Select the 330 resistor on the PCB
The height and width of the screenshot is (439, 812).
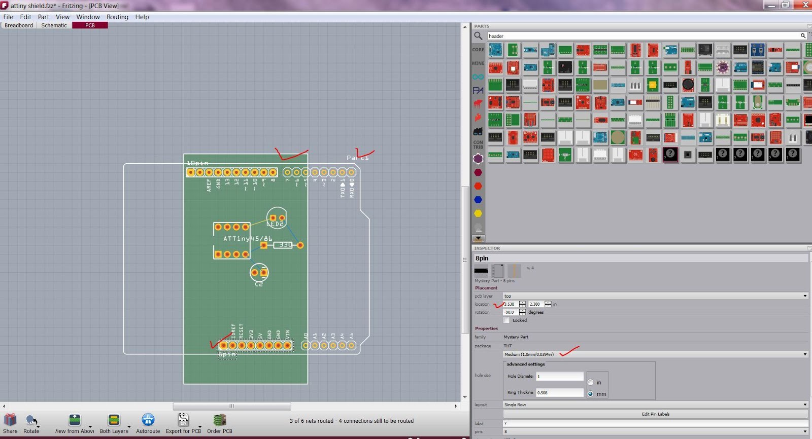point(282,245)
